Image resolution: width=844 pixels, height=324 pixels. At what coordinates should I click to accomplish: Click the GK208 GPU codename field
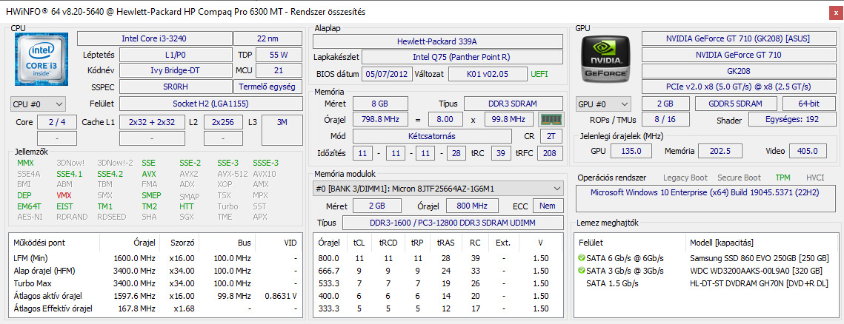click(x=738, y=71)
